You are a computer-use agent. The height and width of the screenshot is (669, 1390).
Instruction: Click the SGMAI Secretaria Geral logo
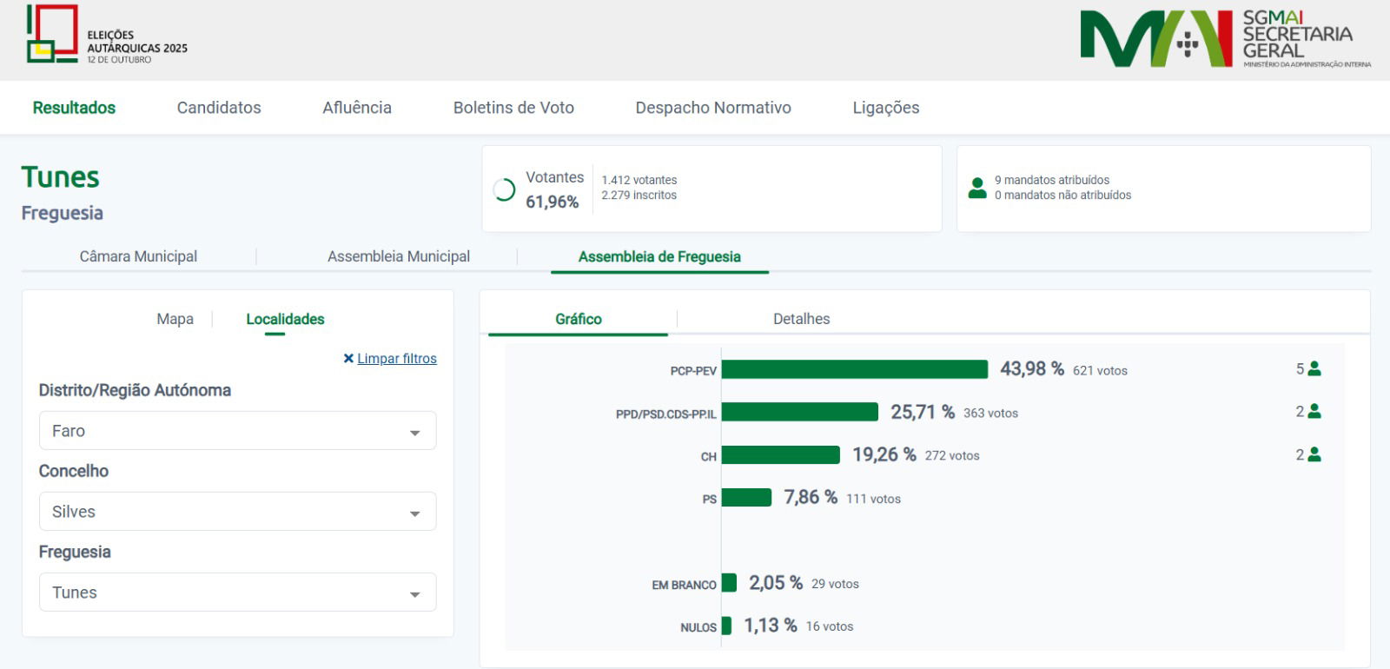click(x=1225, y=39)
